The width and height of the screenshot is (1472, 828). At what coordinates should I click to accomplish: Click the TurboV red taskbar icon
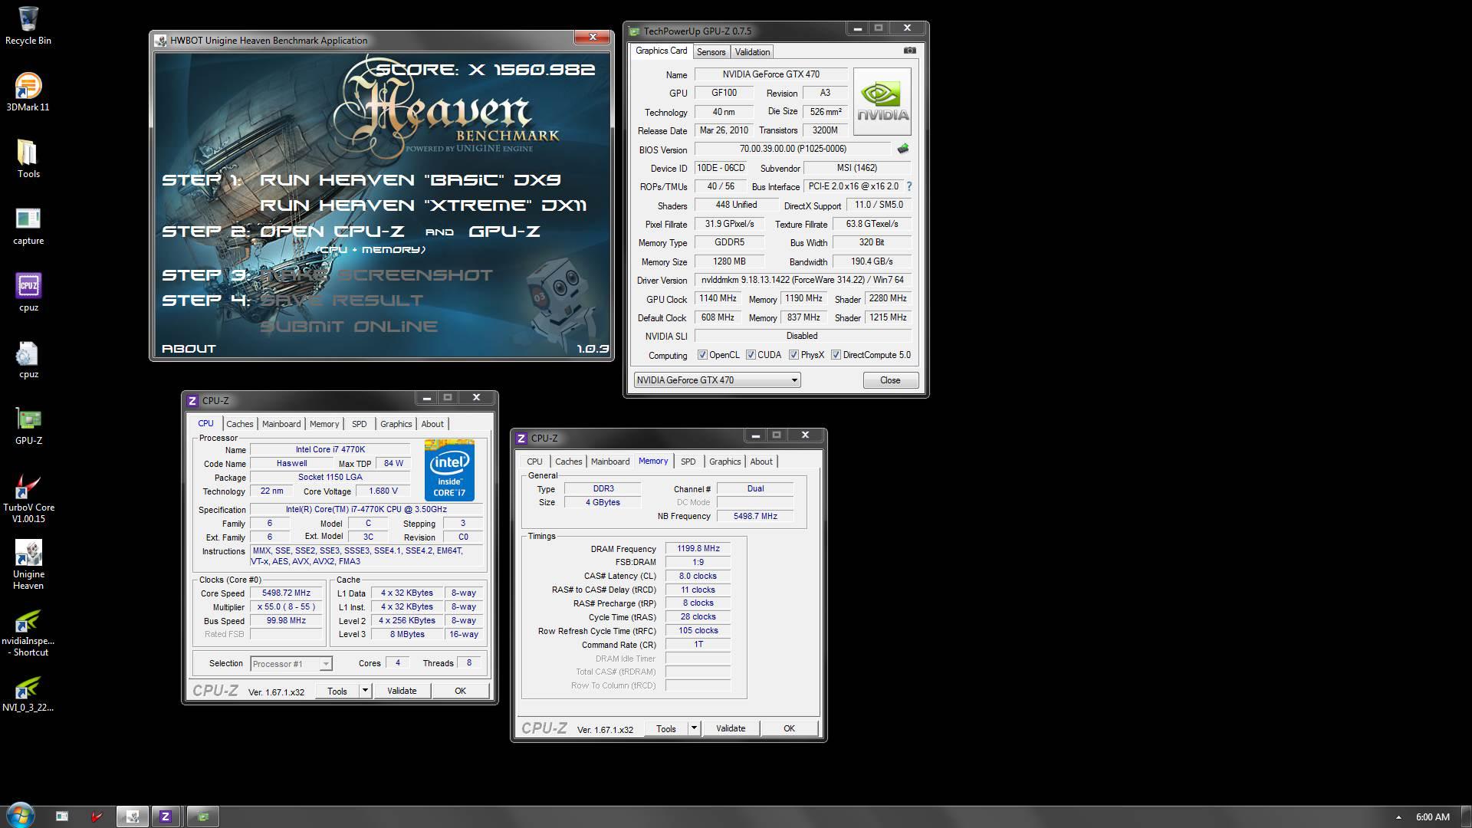tap(97, 816)
